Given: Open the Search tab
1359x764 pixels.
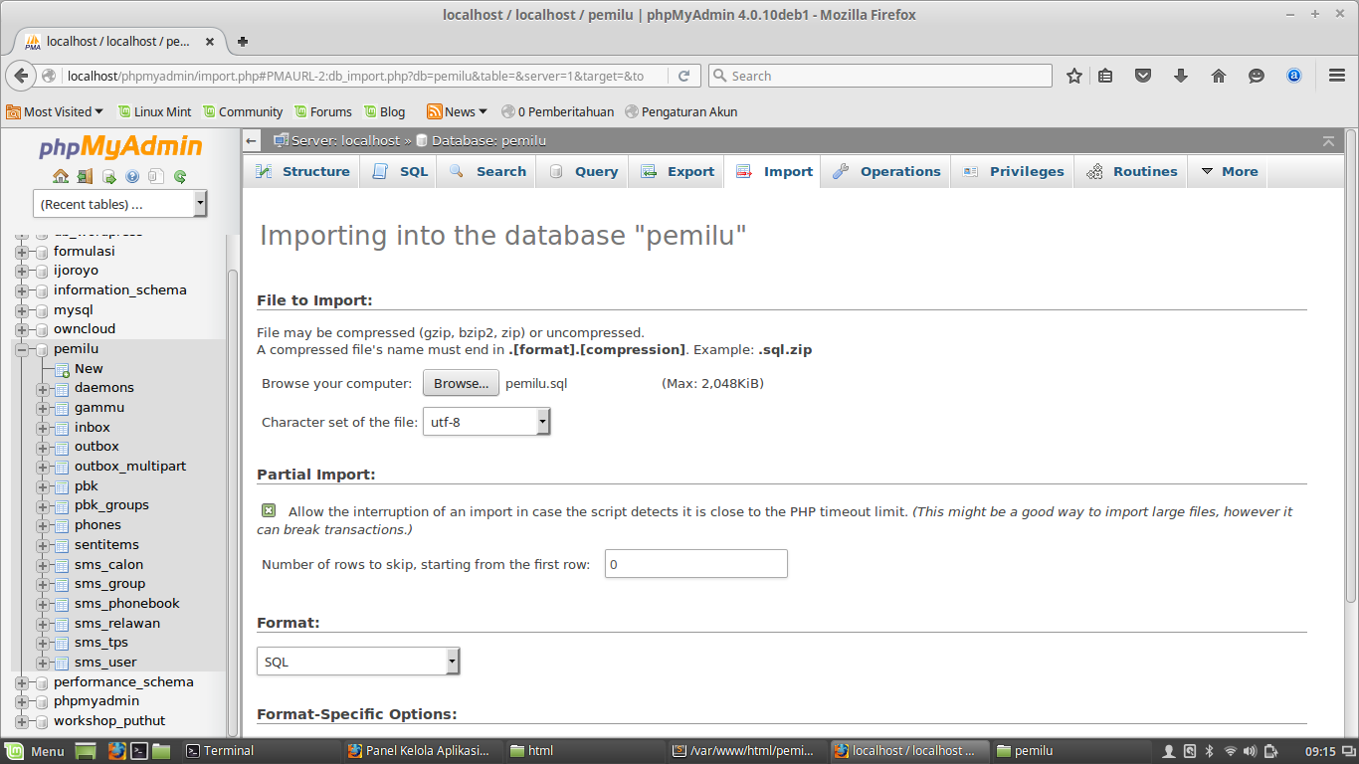Looking at the screenshot, I should coord(487,171).
